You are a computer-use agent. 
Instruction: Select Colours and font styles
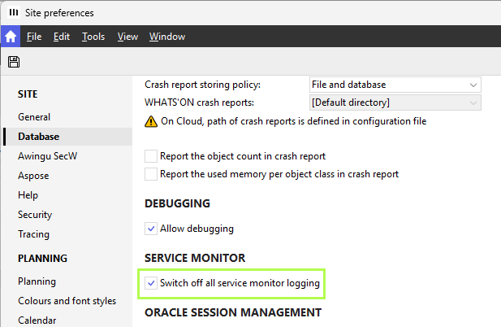tap(67, 301)
